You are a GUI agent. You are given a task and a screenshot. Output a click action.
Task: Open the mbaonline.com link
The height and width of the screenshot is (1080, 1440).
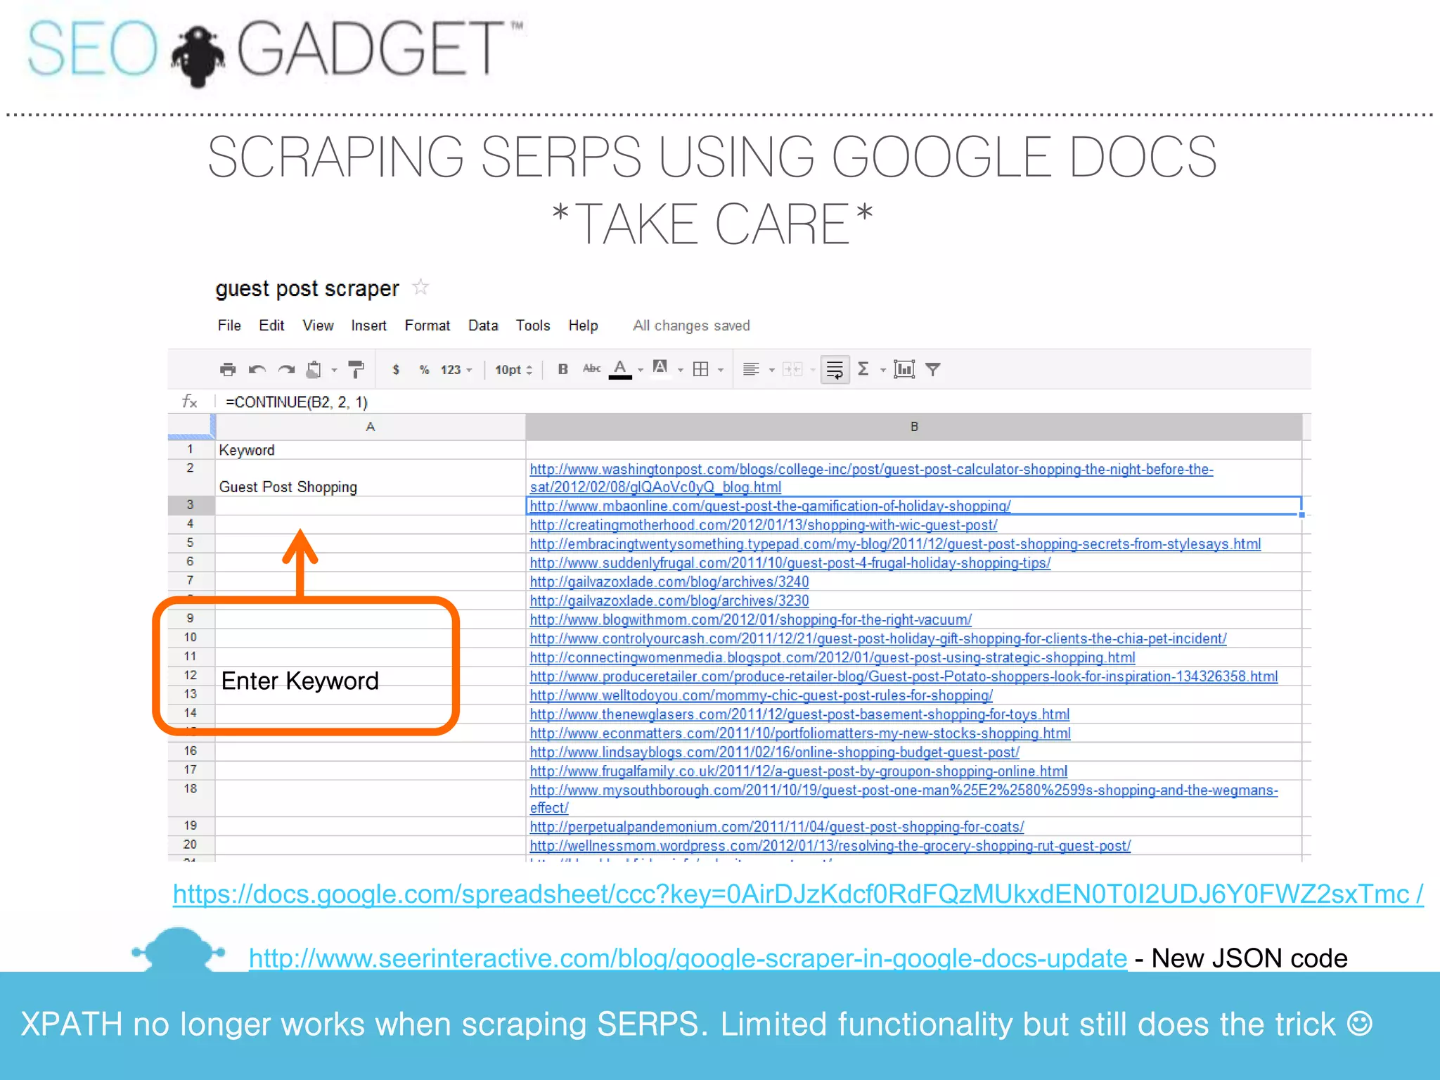click(770, 506)
